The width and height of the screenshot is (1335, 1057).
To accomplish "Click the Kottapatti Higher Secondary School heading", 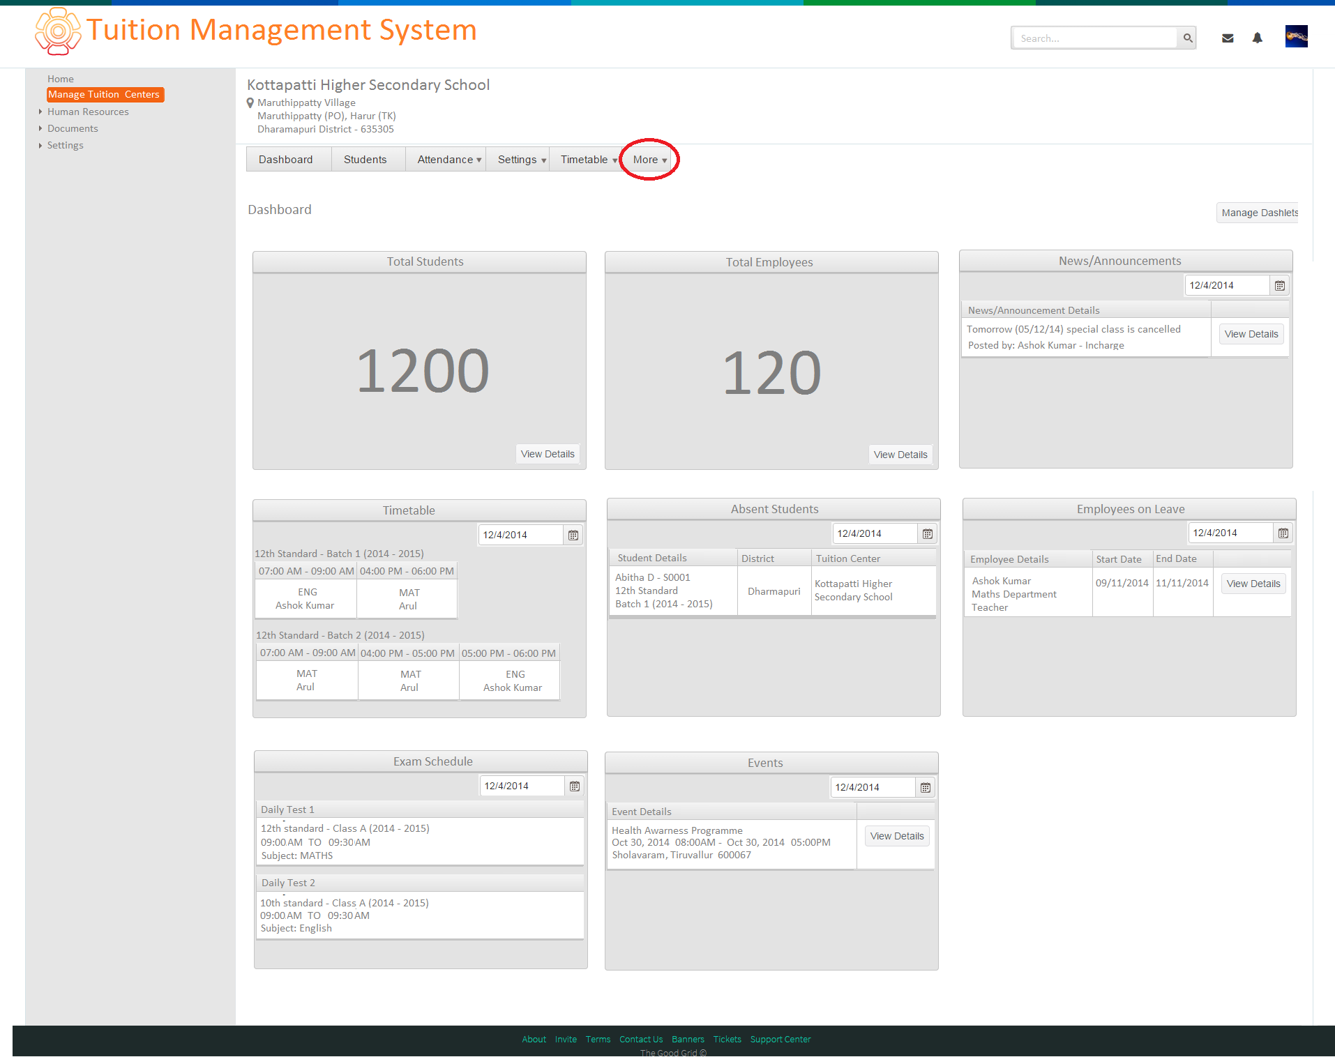I will coord(368,85).
